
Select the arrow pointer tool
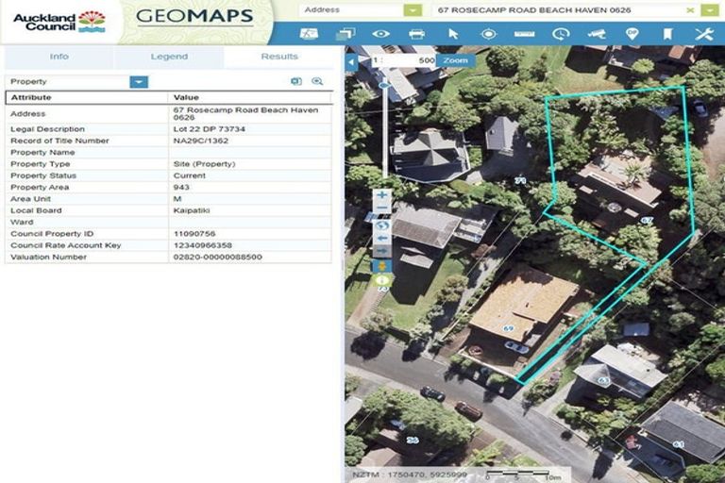453,34
